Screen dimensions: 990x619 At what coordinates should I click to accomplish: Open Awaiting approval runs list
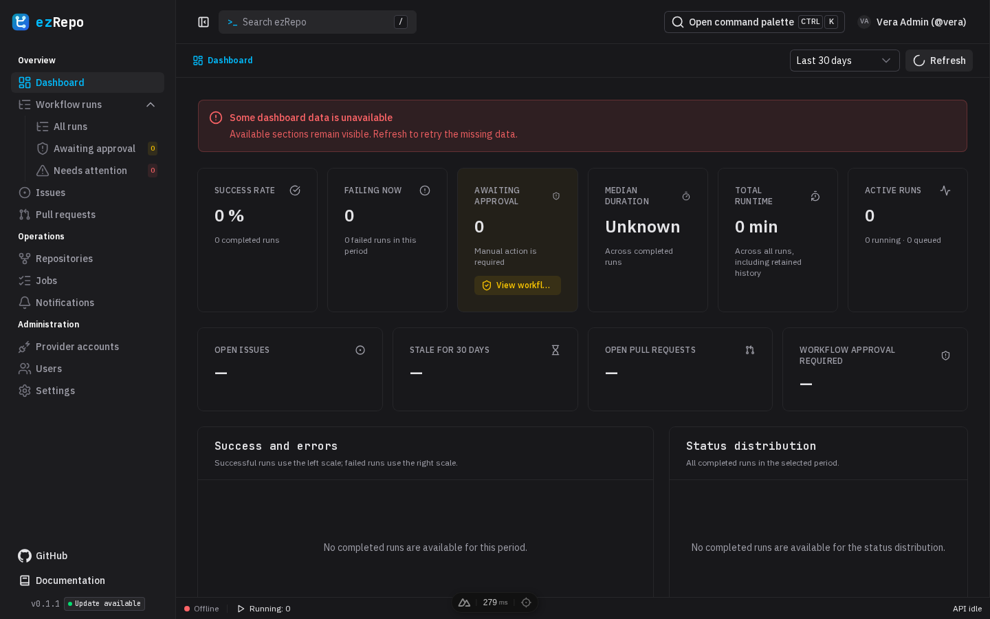click(96, 149)
